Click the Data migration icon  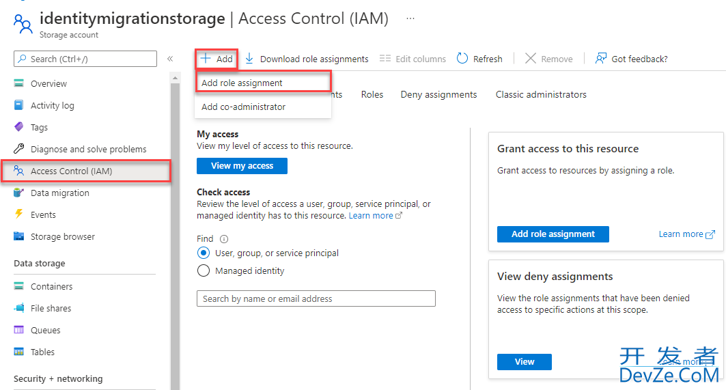coord(18,193)
